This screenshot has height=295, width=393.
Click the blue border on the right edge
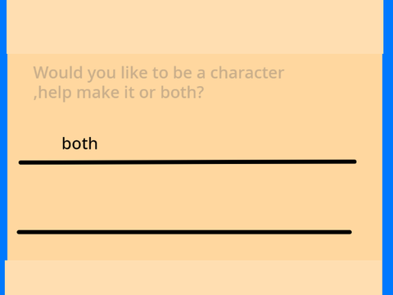click(388, 147)
